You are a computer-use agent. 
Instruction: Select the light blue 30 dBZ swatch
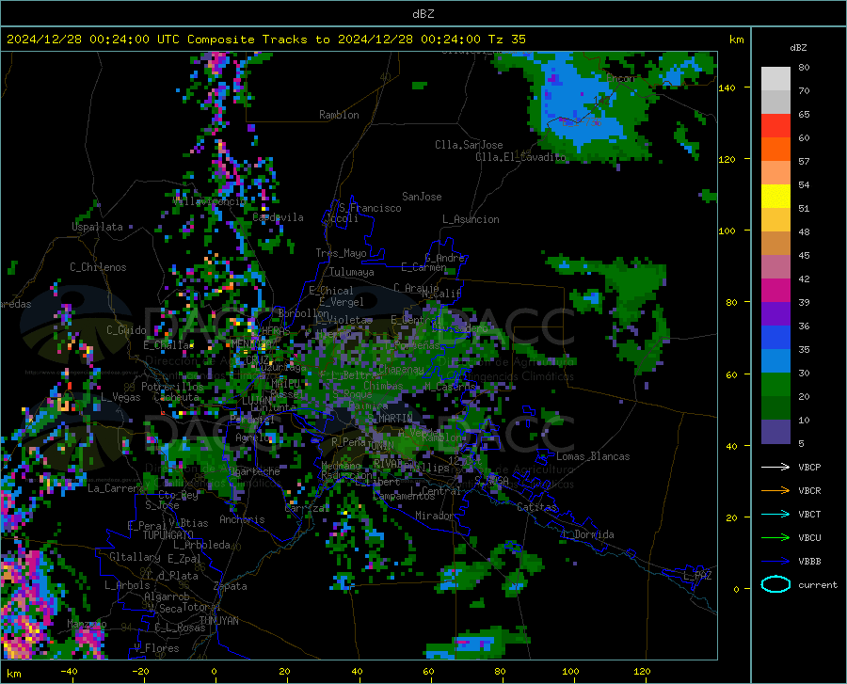(775, 361)
